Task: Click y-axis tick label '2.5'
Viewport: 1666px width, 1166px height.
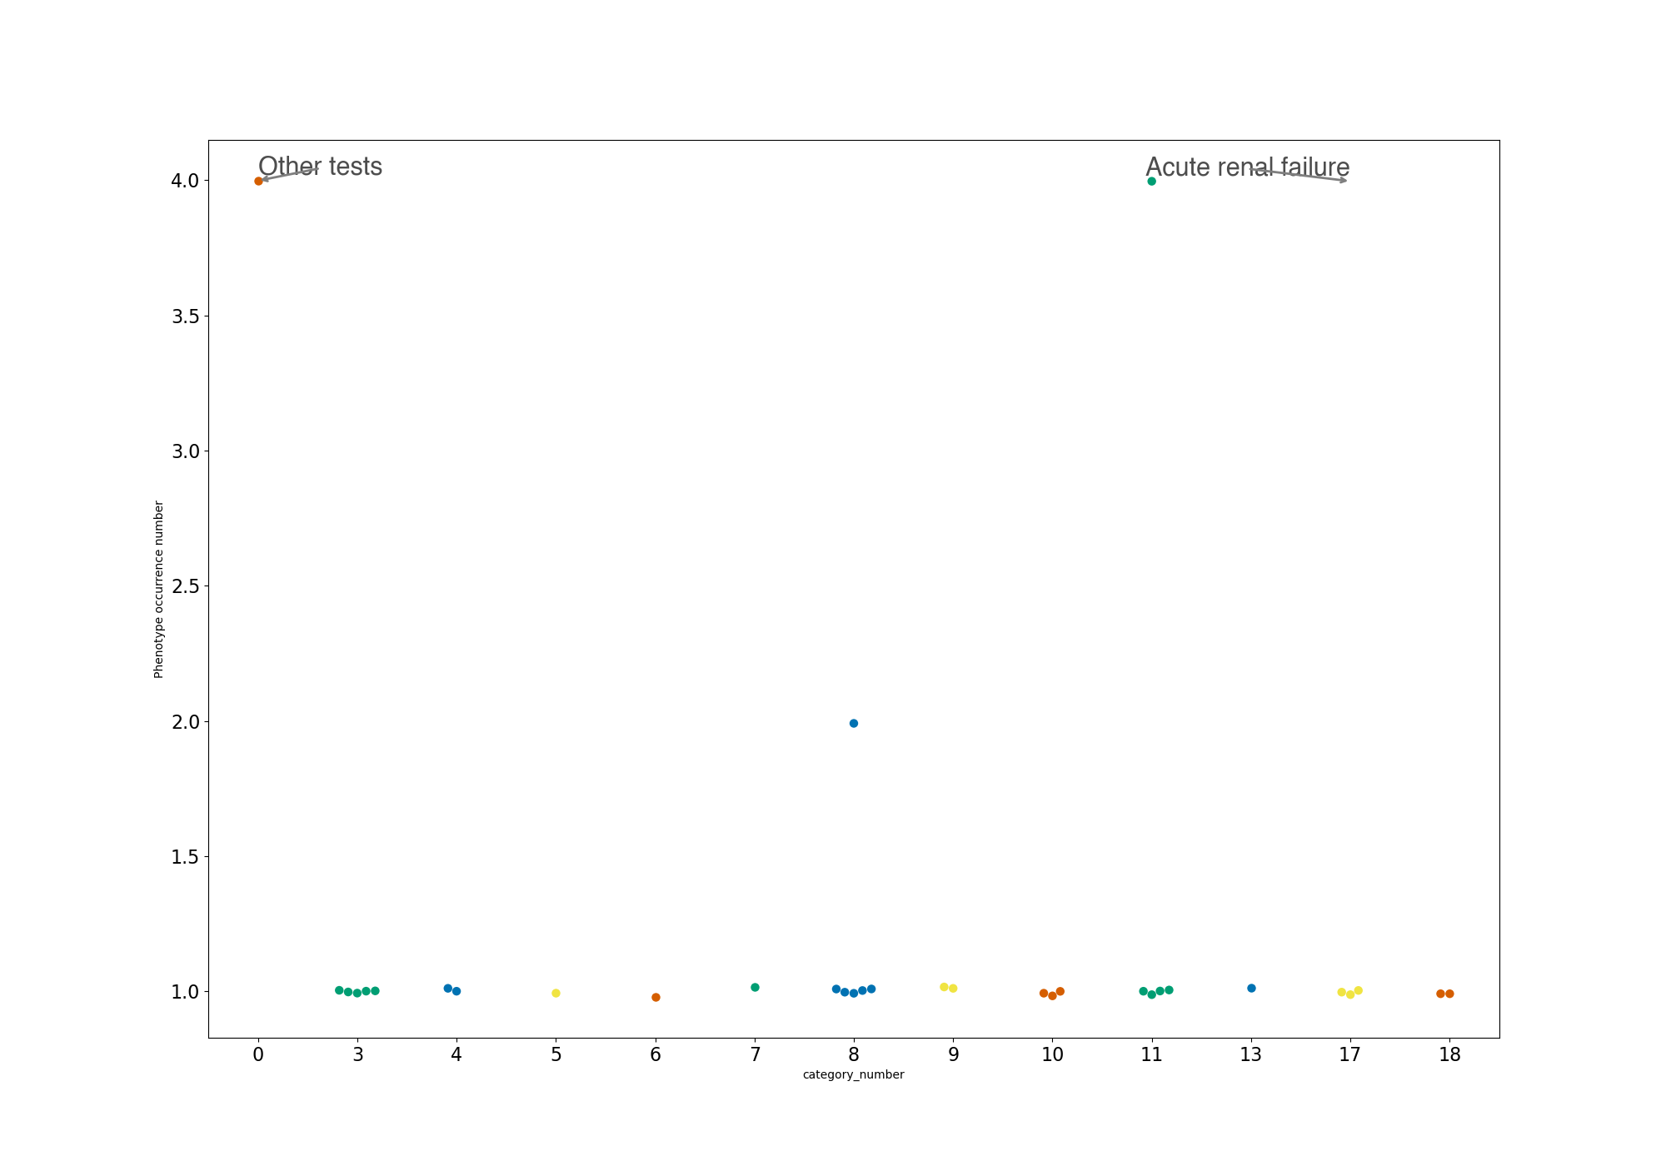Action: pyautogui.click(x=185, y=585)
